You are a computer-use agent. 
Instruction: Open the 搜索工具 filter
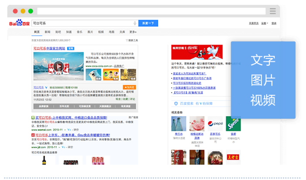coord(132,40)
